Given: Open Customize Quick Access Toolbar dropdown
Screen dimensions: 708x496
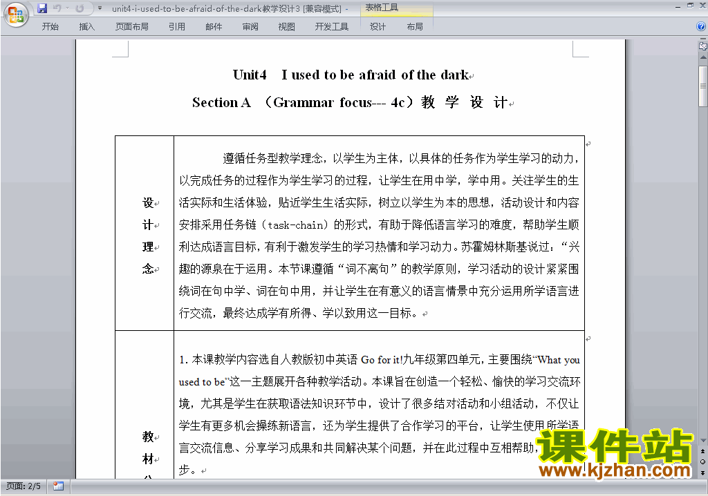Looking at the screenshot, I should click(x=100, y=8).
